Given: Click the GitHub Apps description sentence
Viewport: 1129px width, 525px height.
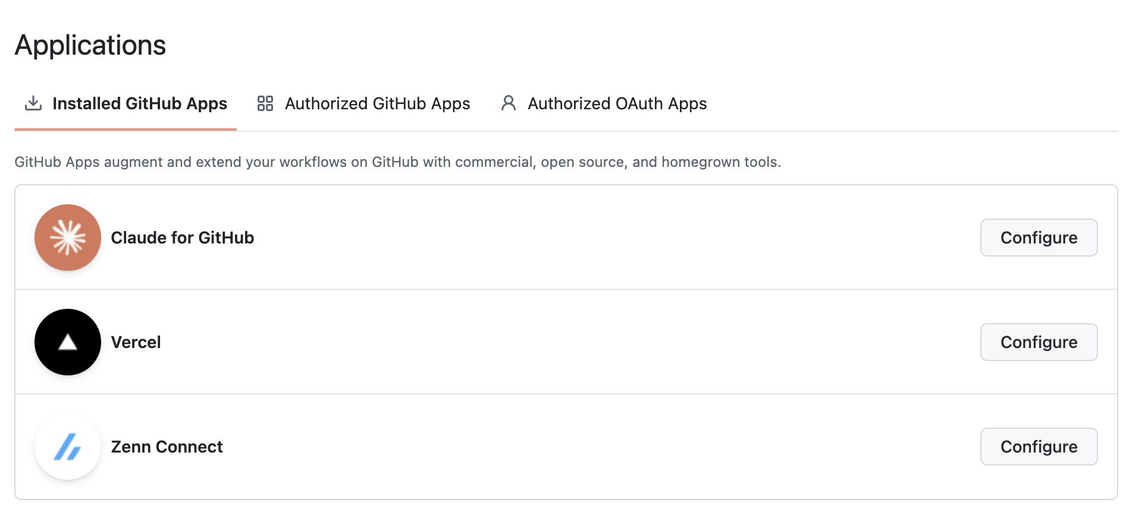Looking at the screenshot, I should click(397, 162).
